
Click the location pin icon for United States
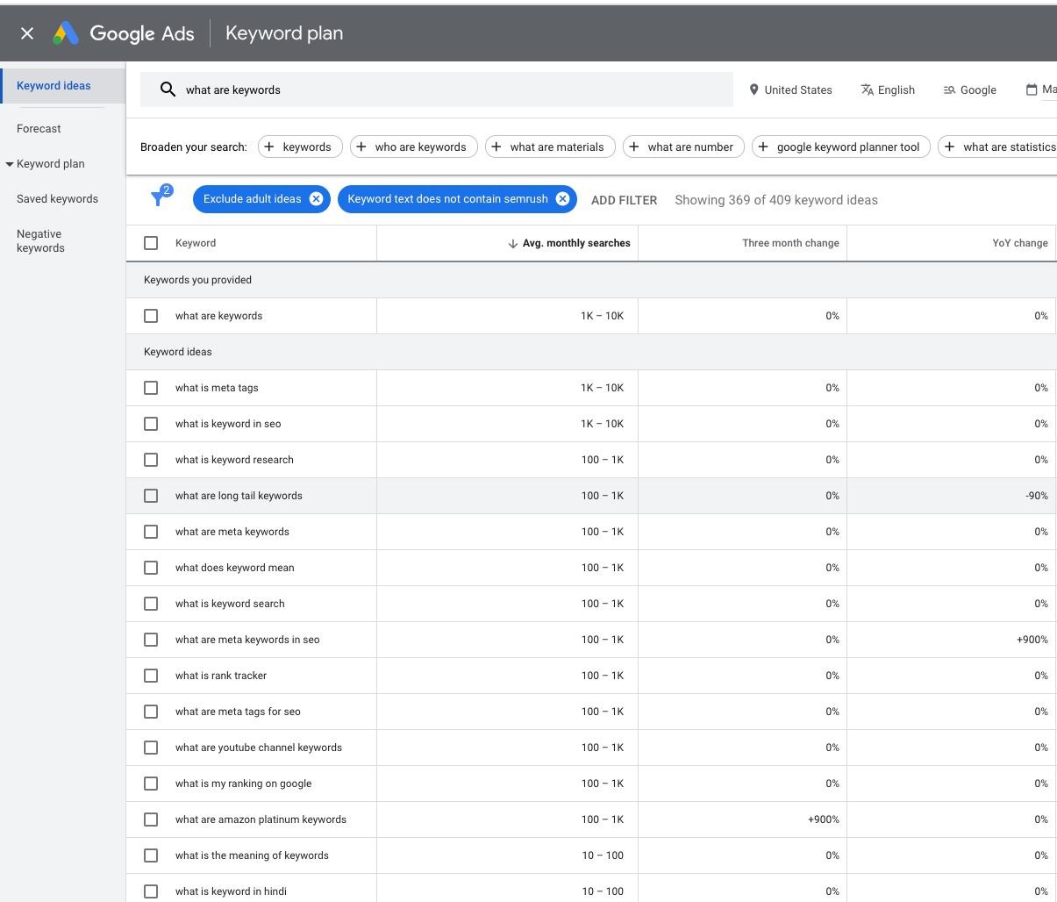[753, 89]
